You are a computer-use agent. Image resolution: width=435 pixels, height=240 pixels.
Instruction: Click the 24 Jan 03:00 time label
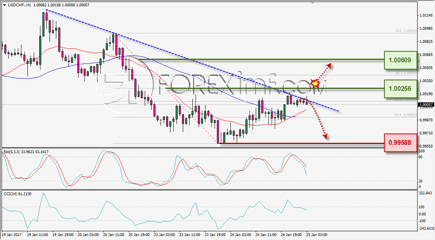241,235
